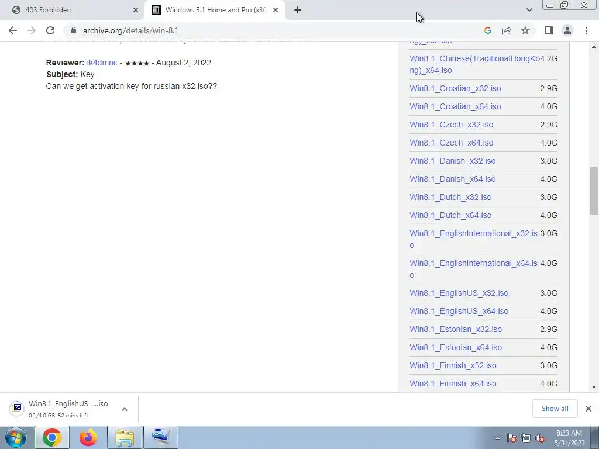Go back using the browser back arrow
599x449 pixels.
point(13,30)
